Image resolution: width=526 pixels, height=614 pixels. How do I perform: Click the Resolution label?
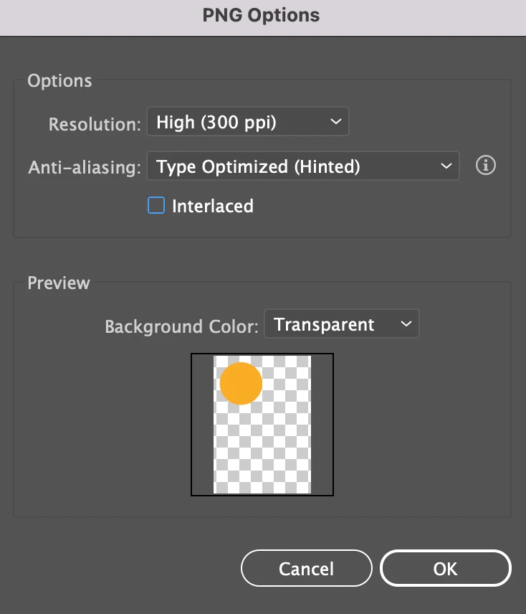pos(95,125)
